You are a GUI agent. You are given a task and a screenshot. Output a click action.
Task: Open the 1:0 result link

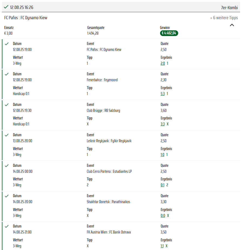click(163, 155)
